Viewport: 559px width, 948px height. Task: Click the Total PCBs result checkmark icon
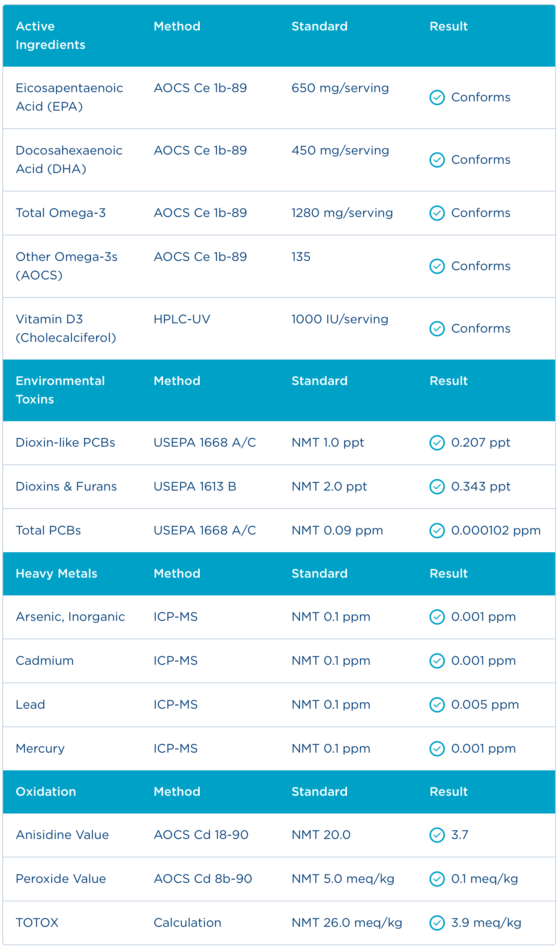(x=437, y=531)
